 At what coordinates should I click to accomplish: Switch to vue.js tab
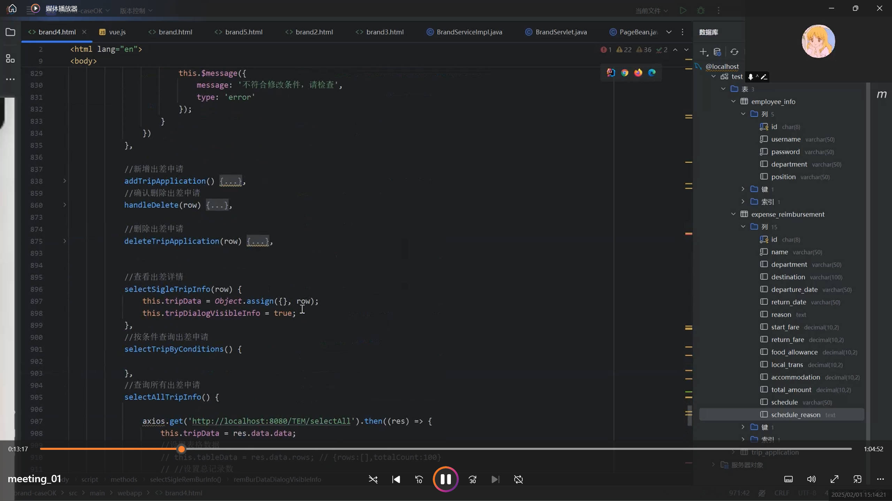(113, 32)
